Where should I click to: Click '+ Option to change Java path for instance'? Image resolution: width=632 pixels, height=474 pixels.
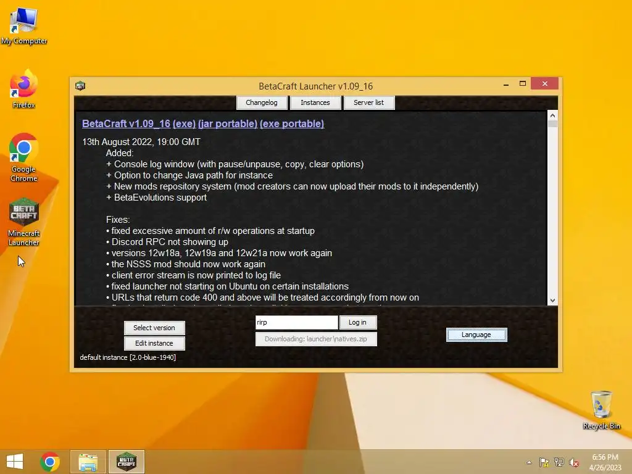tap(189, 175)
